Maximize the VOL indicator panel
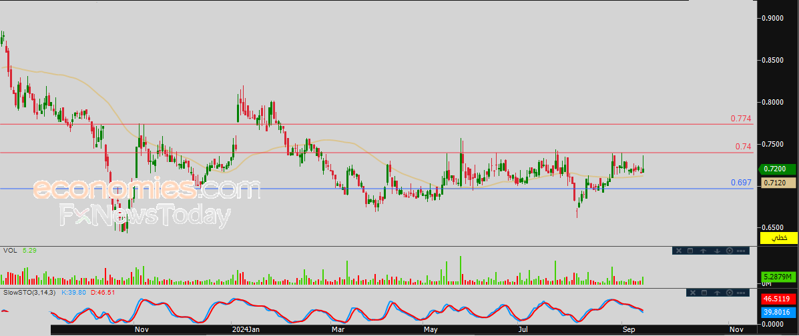The height and width of the screenshot is (336, 799). (x=690, y=251)
